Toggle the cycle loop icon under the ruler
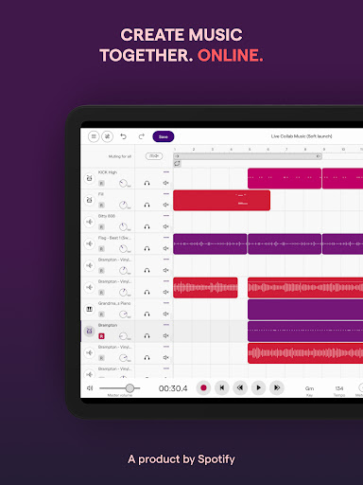363x485 pixels. [x=177, y=163]
